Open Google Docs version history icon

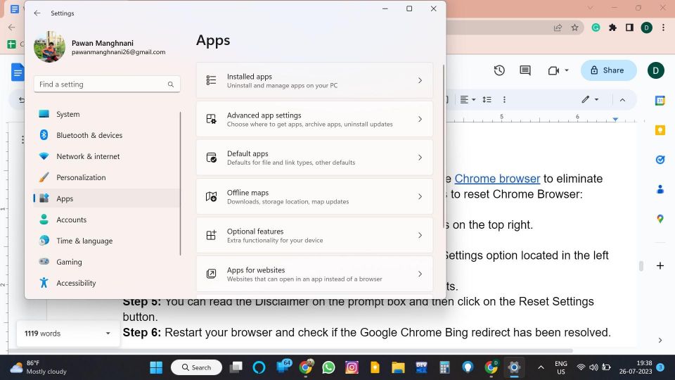click(499, 70)
